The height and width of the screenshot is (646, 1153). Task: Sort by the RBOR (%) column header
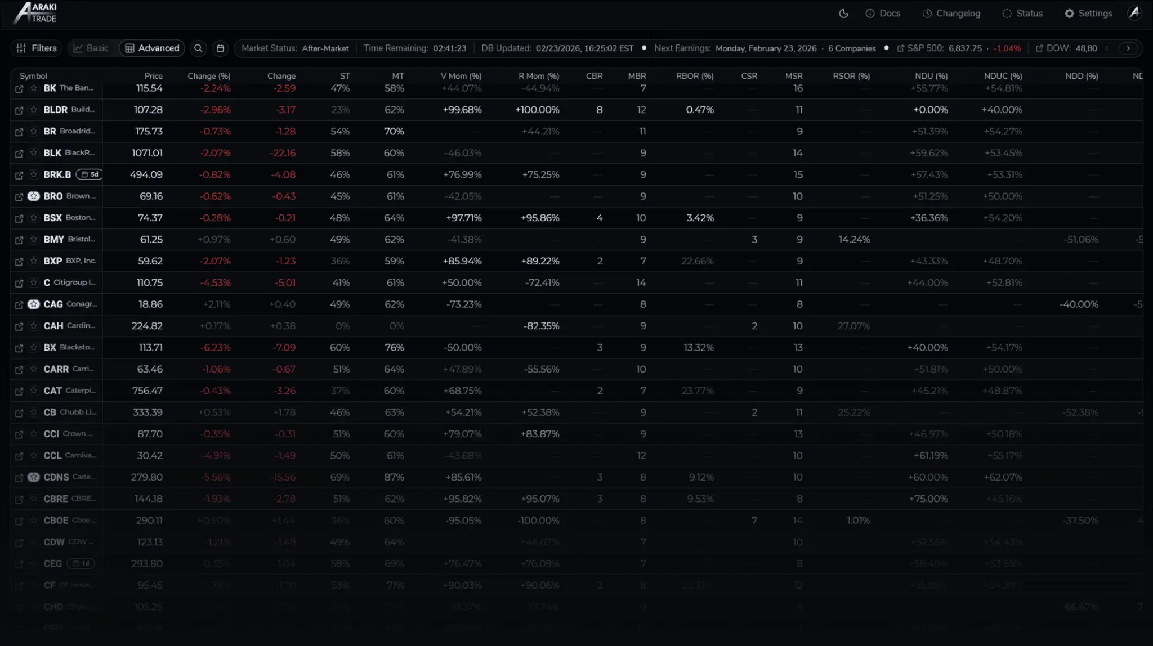pyautogui.click(x=695, y=76)
